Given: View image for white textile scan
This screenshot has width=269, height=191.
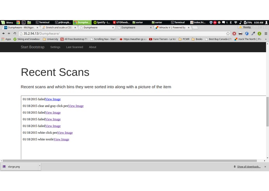Looking at the screenshot, I should click(x=62, y=139).
